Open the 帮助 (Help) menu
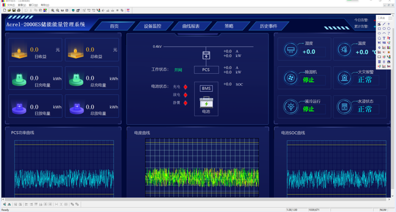The height and width of the screenshot is (212, 396). 45,5
